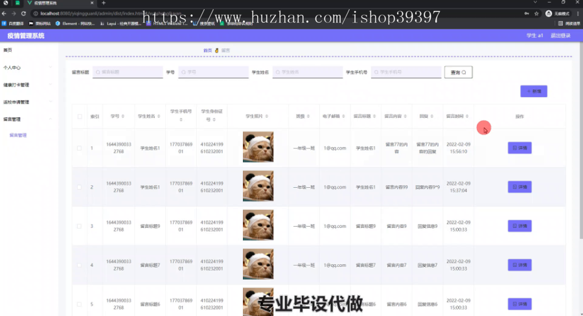
Task: Open the 百度翻译 bookmark
Action: tap(13, 23)
